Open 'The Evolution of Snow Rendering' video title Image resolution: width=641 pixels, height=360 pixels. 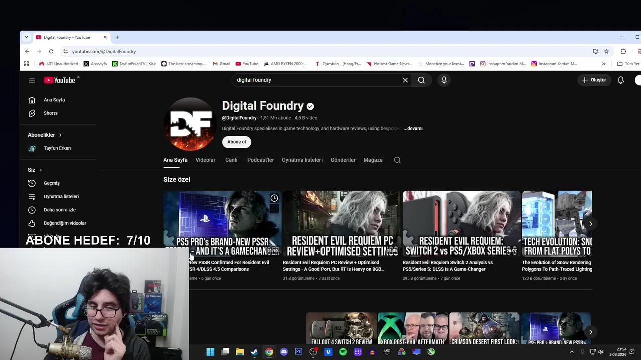coord(557,266)
